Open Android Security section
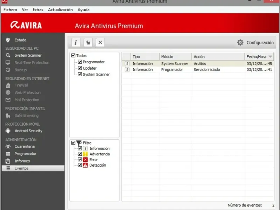 click(x=29, y=131)
